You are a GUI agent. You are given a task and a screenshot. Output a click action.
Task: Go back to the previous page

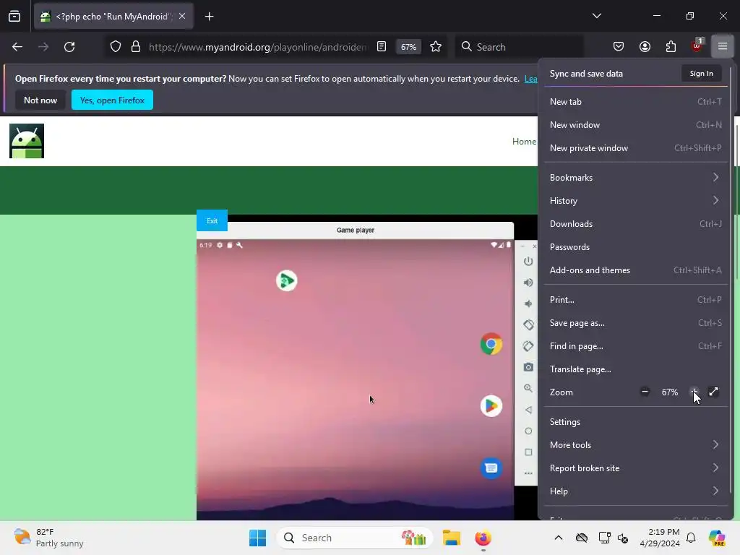(17, 47)
